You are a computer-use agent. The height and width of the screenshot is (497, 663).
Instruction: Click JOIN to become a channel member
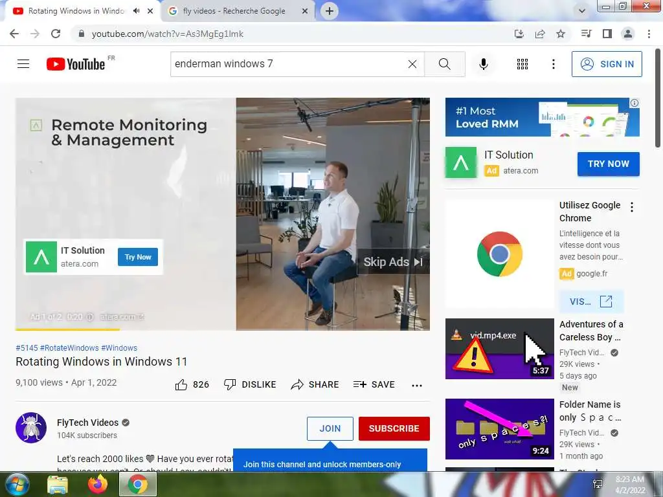pyautogui.click(x=330, y=428)
